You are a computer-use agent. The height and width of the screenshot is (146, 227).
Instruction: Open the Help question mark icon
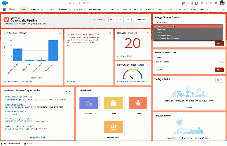(206, 3)
